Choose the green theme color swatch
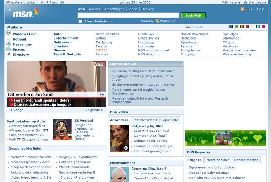This screenshot has width=271, height=182. click(236, 27)
